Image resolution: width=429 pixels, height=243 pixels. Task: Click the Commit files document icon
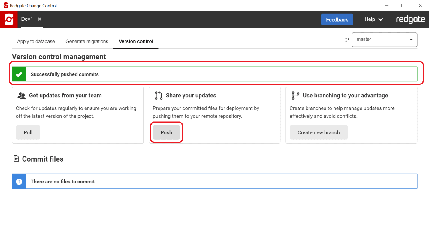(x=16, y=159)
